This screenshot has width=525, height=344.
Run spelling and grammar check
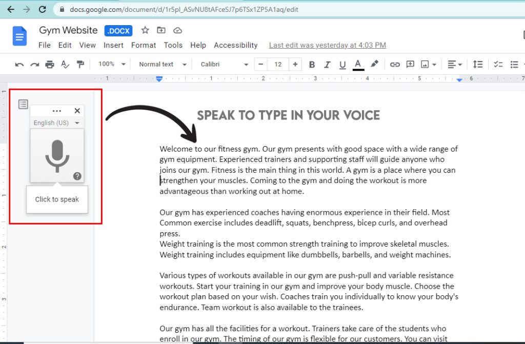coord(65,64)
